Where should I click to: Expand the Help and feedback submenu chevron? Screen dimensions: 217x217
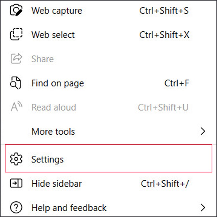[x=203, y=208]
